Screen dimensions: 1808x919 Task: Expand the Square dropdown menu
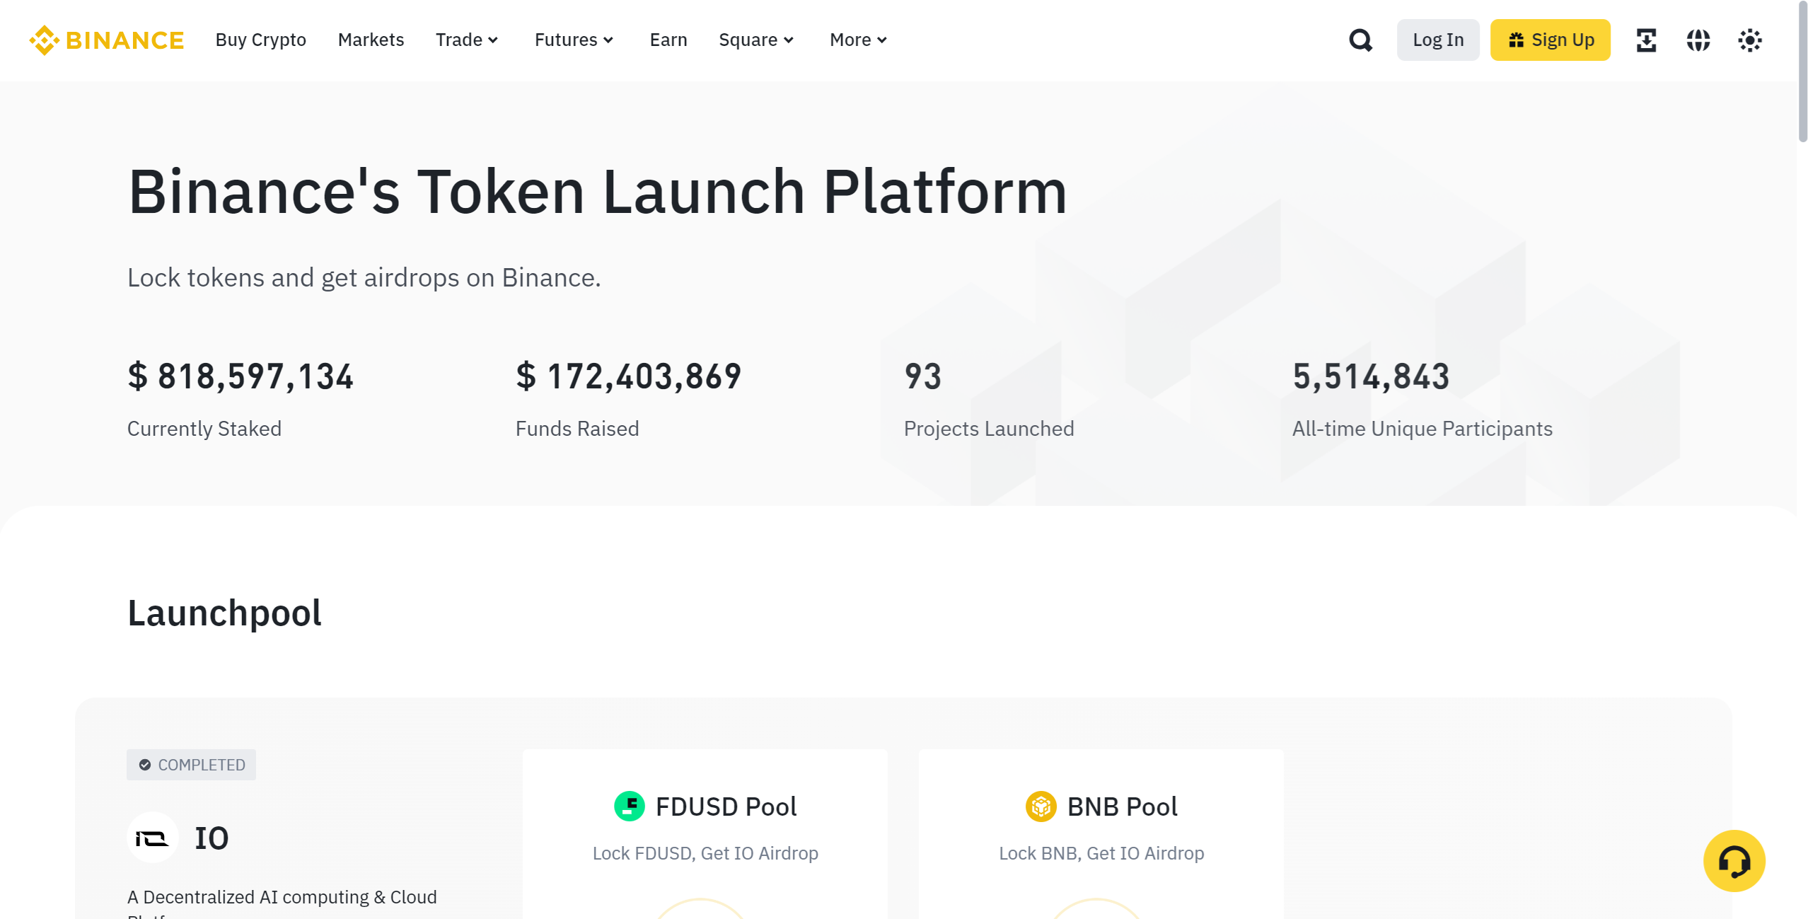click(x=757, y=40)
